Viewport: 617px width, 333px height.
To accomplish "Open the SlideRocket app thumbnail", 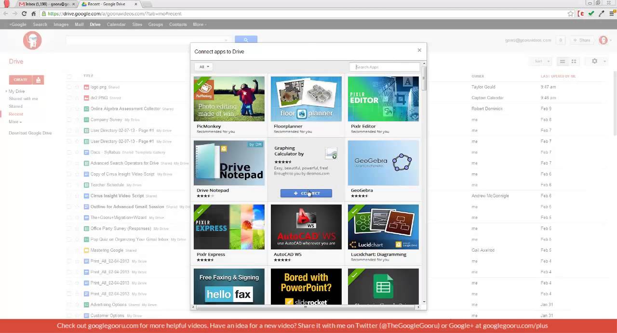I will coord(306,287).
